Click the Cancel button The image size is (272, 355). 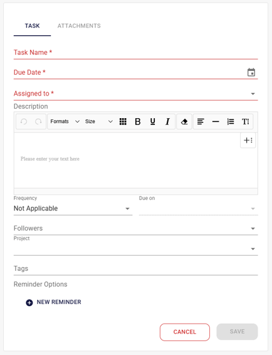tap(184, 332)
